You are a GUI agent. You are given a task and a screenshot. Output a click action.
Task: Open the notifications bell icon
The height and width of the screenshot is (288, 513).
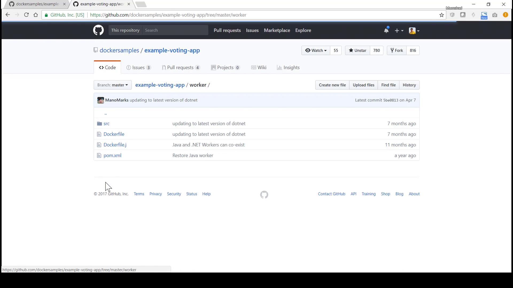386,30
